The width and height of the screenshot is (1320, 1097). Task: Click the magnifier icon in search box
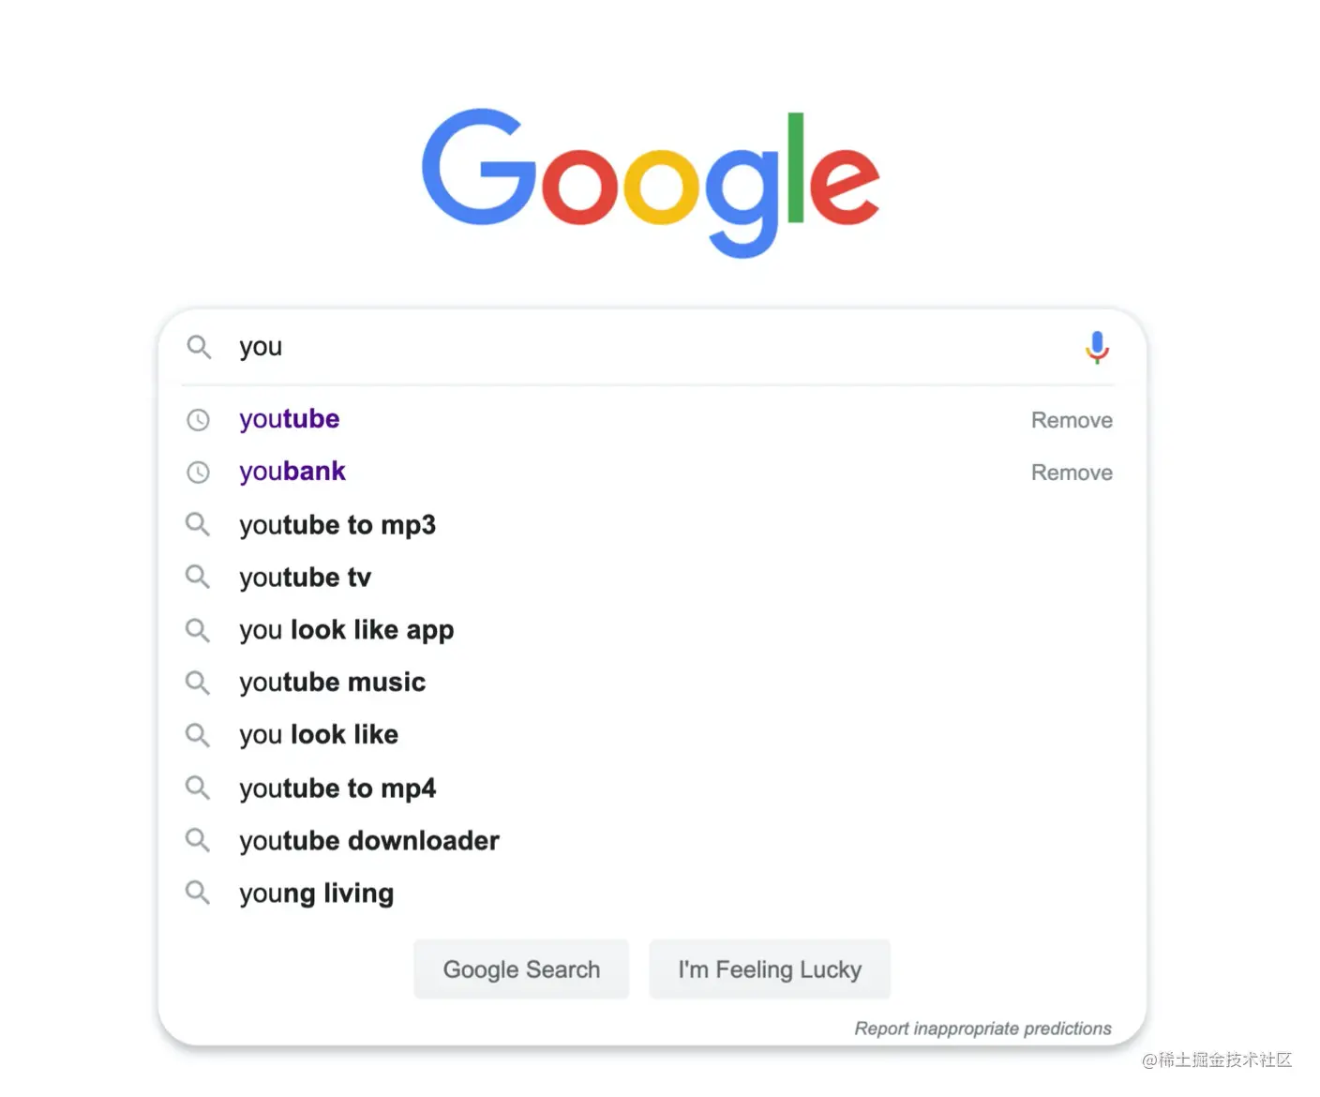tap(199, 347)
